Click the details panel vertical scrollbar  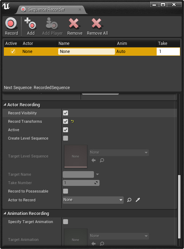tap(179, 207)
